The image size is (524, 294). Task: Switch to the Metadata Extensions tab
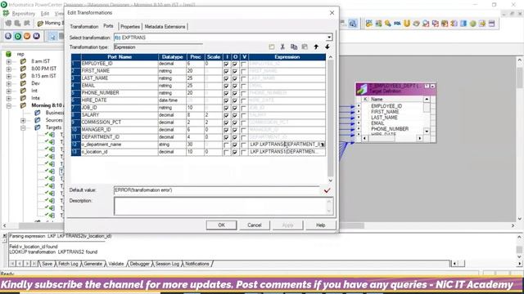point(165,27)
